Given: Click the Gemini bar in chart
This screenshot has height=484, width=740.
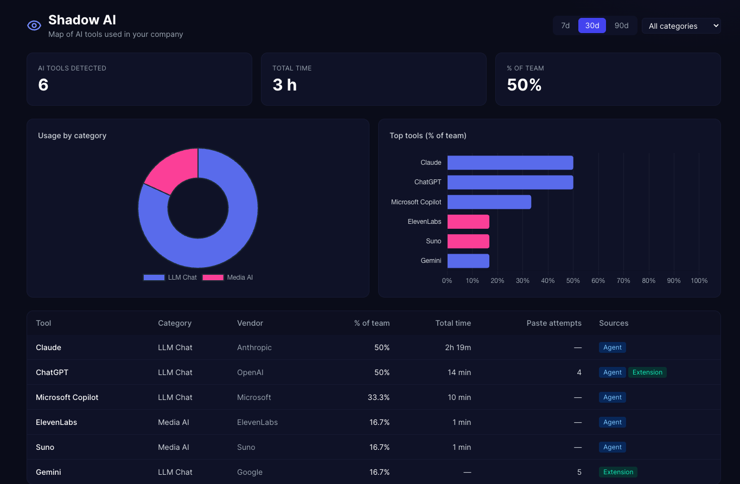Looking at the screenshot, I should 468,261.
